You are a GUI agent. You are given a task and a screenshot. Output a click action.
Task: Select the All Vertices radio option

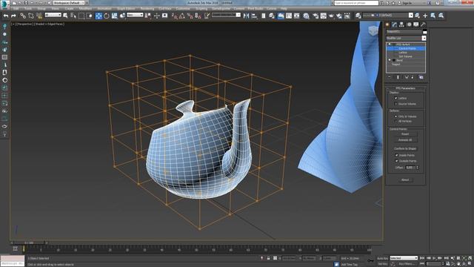pos(395,121)
